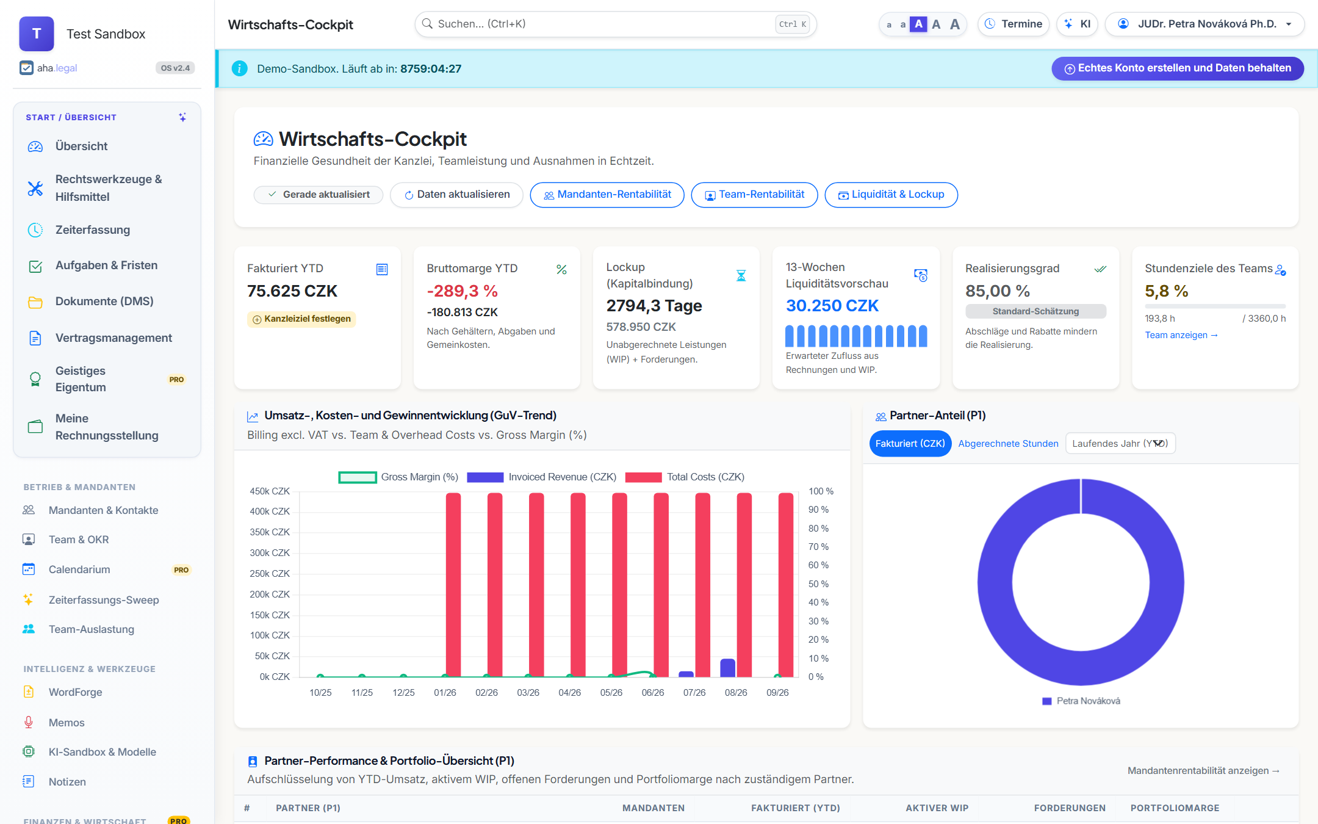Open the JUDr. Petra Nováková user menu
This screenshot has width=1318, height=824.
(x=1205, y=24)
